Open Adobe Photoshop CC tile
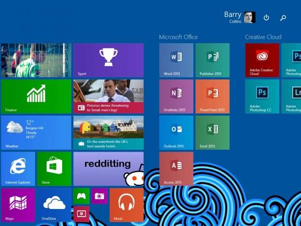The image size is (301, 226). pos(262,96)
